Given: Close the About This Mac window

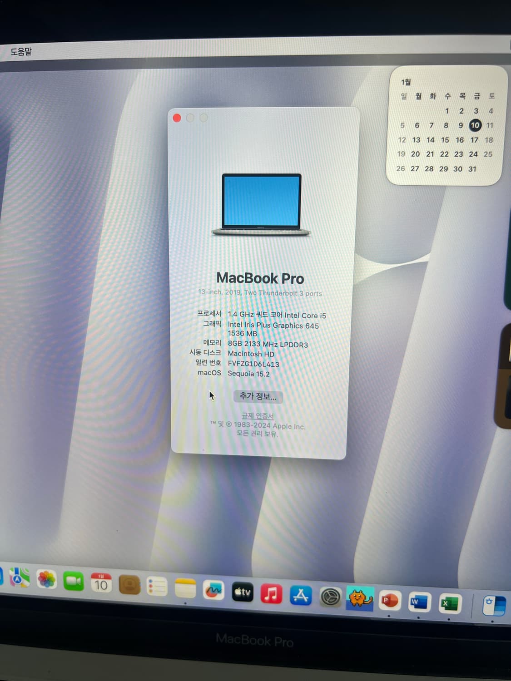Looking at the screenshot, I should [177, 118].
